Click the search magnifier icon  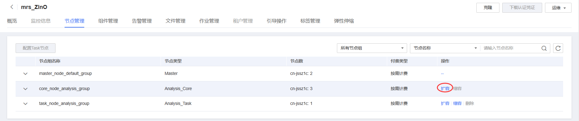[544, 48]
